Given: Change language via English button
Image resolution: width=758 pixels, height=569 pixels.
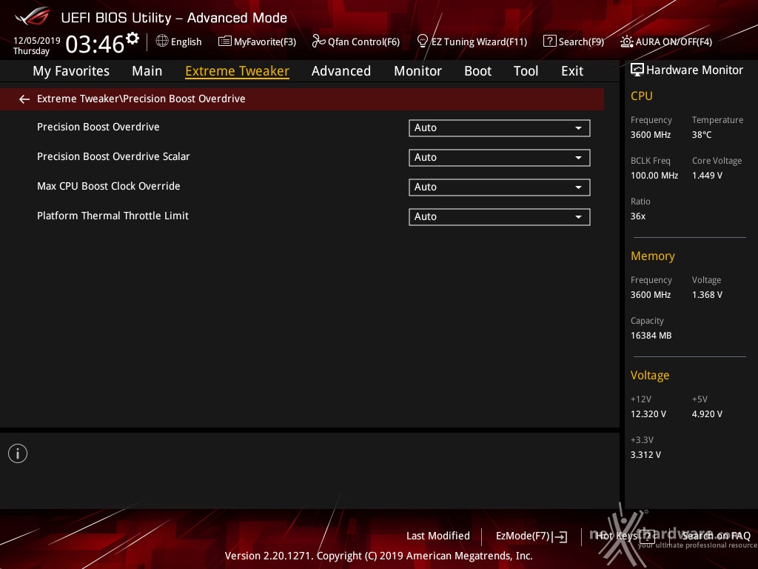Looking at the screenshot, I should [x=186, y=42].
